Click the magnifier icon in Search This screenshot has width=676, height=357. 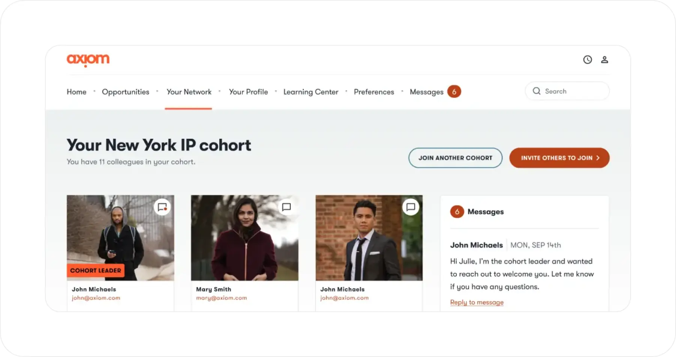[537, 91]
